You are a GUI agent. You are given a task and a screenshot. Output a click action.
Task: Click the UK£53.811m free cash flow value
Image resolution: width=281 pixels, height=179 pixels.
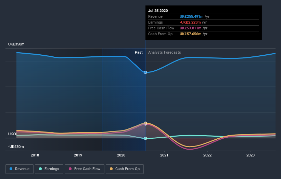pyautogui.click(x=191, y=28)
